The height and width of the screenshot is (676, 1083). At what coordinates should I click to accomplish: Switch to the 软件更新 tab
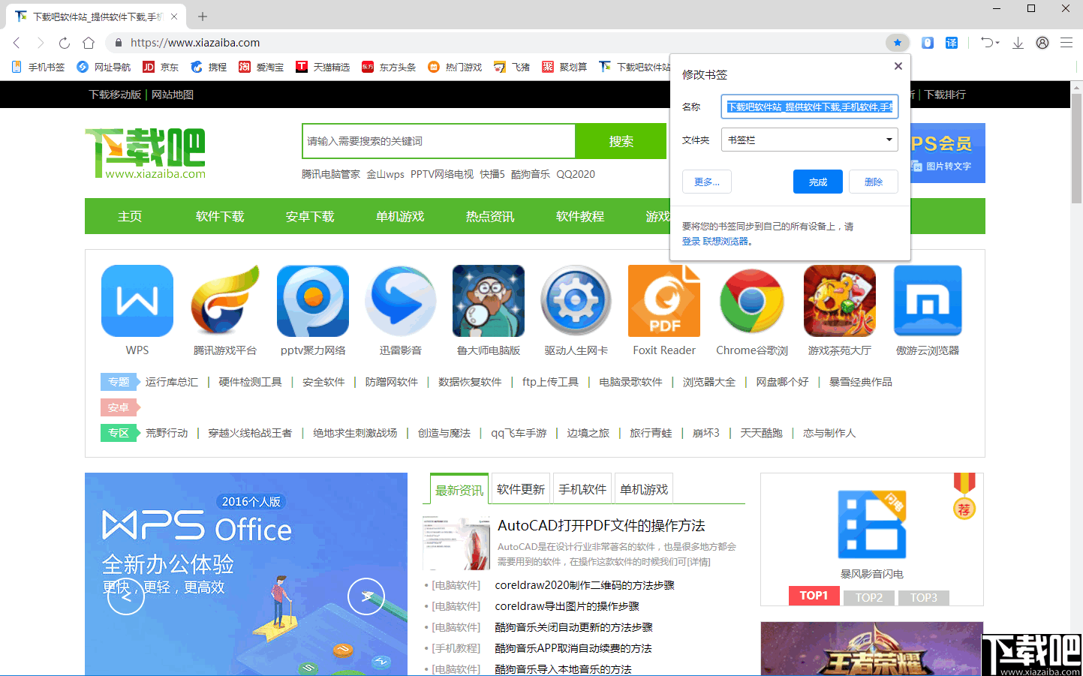click(x=521, y=489)
